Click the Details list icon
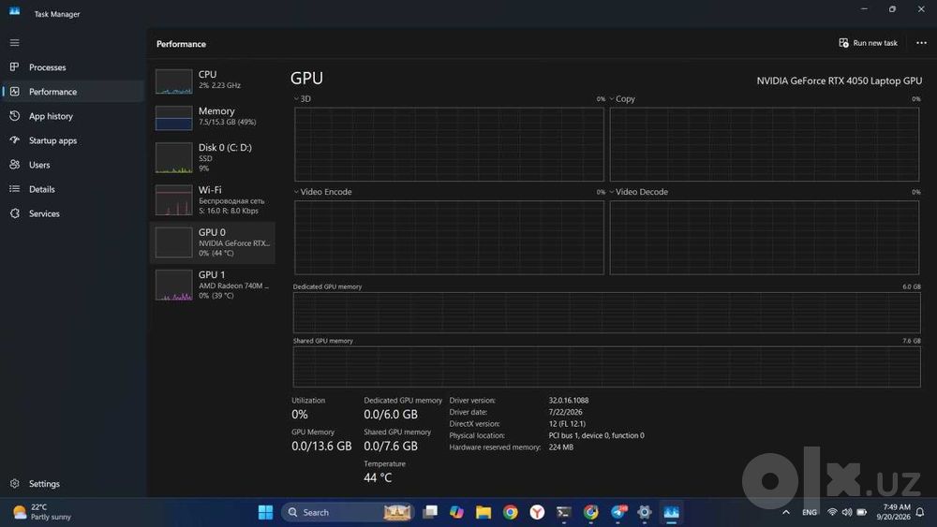937x527 pixels. [x=14, y=188]
